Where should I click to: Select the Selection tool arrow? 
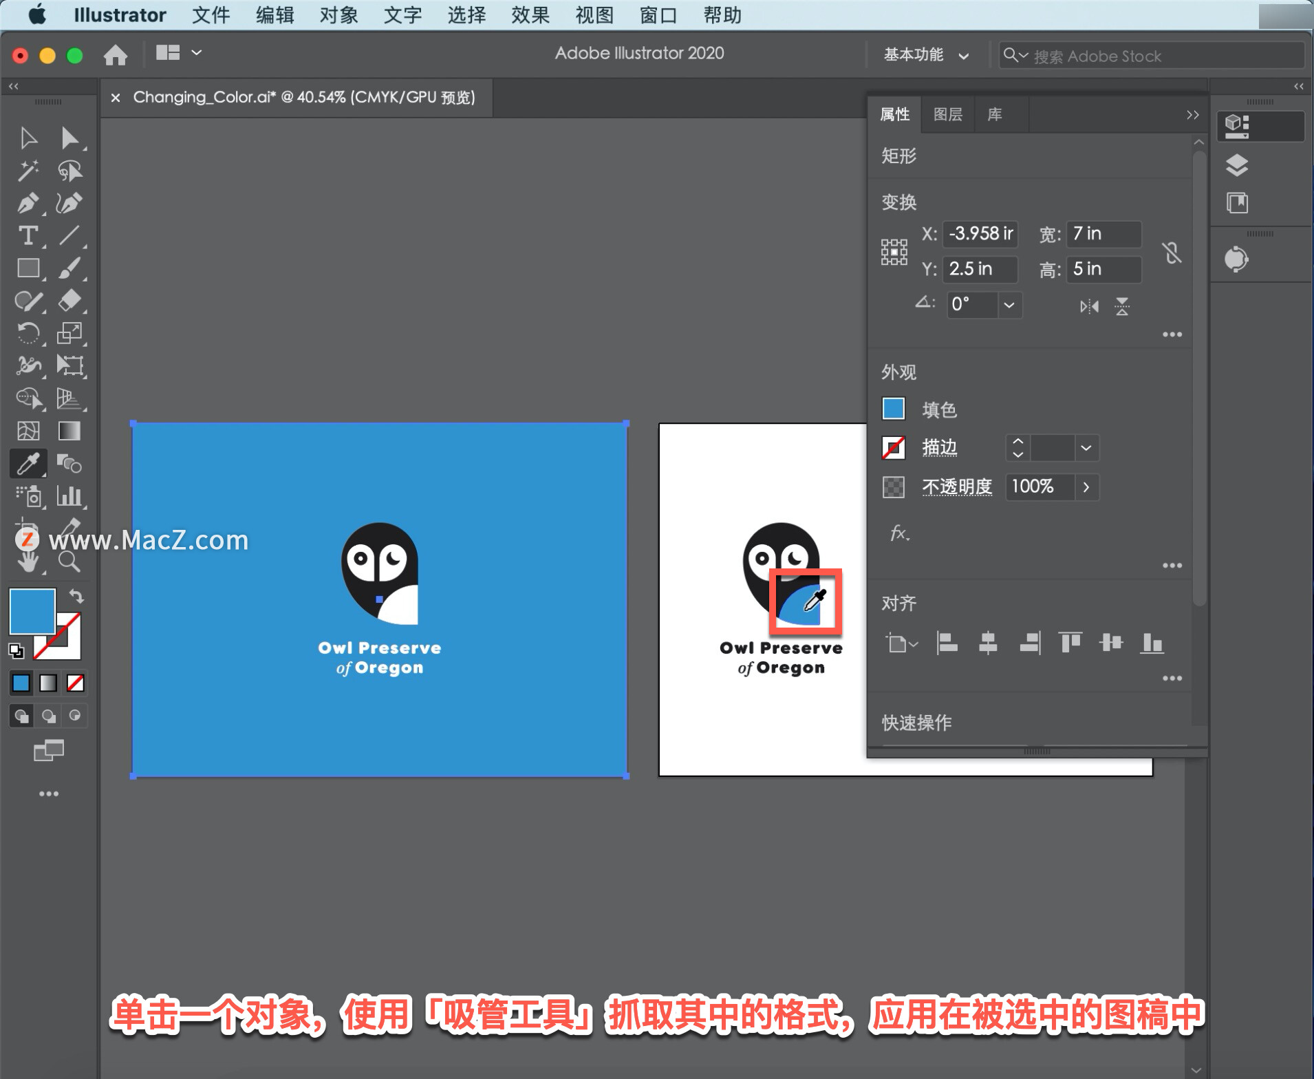28,138
